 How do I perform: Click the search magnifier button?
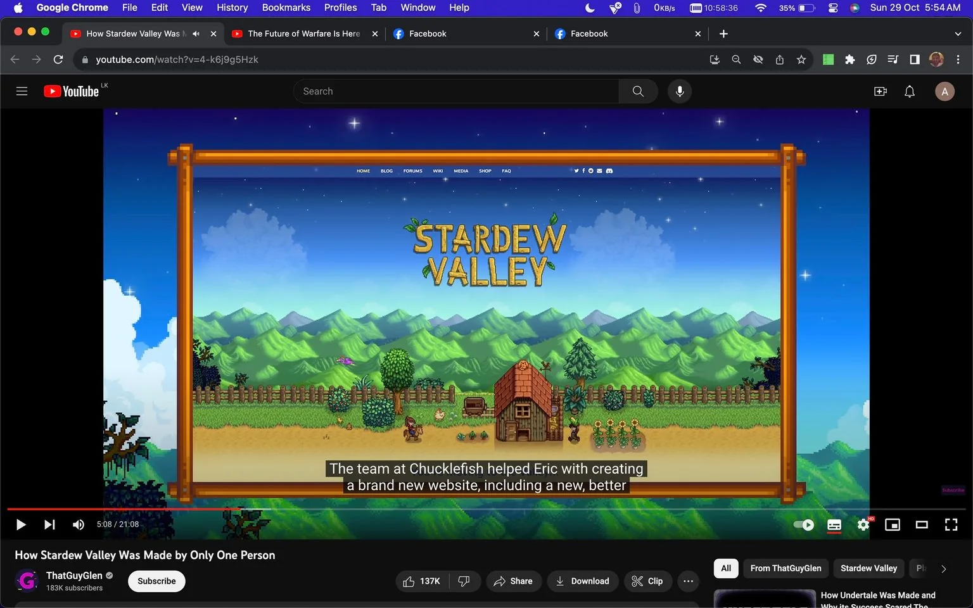[638, 91]
